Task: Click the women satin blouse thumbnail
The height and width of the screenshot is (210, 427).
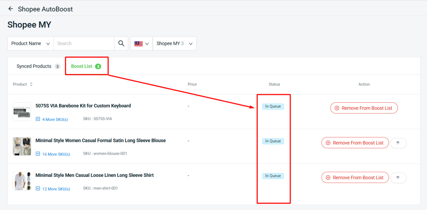Action: pyautogui.click(x=22, y=146)
